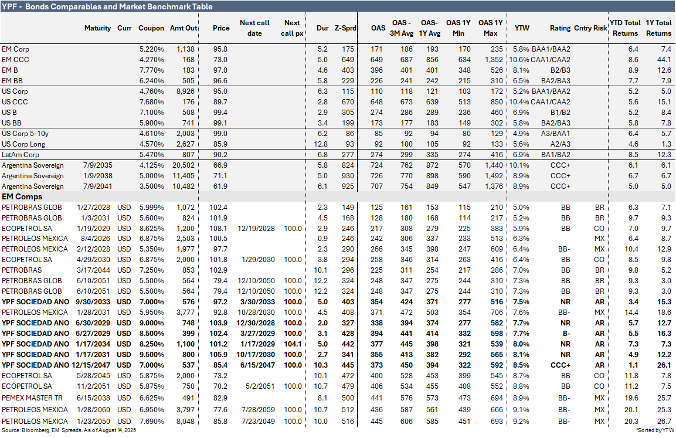Click the 12/15/2047 YPF maturity
Screen dimensions: 676x438
coord(90,365)
